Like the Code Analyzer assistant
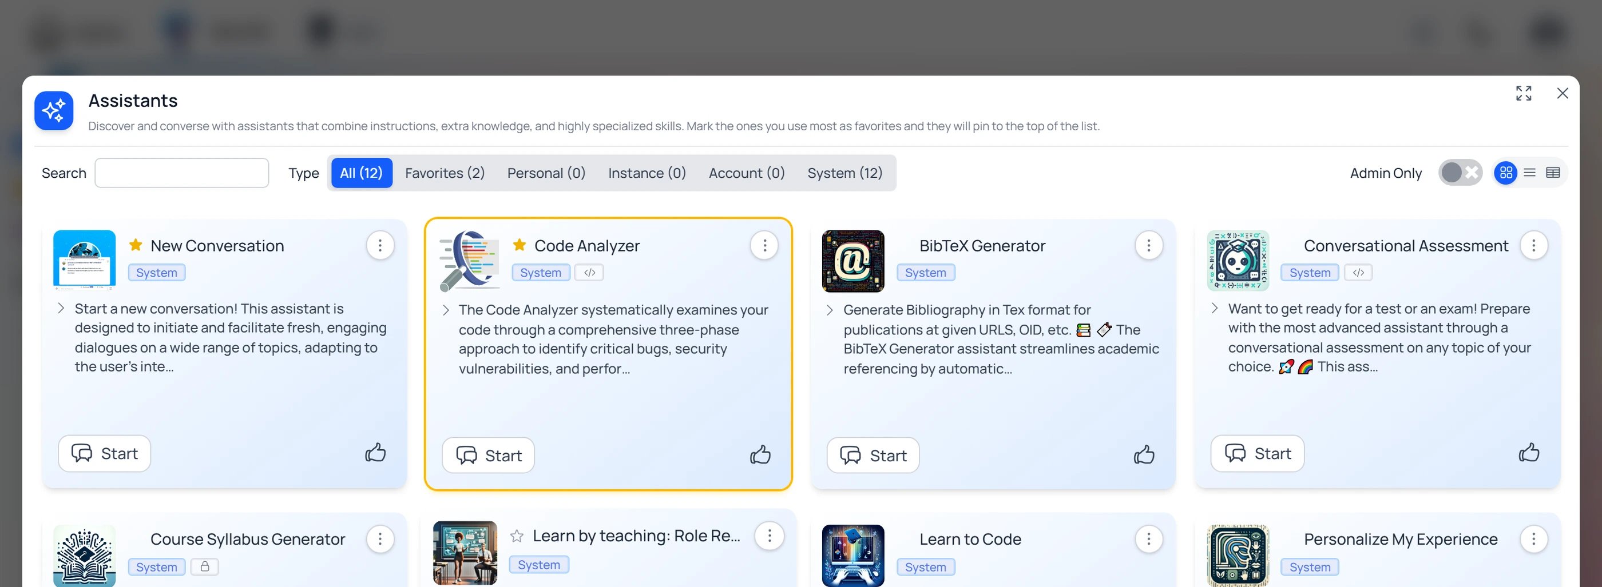The height and width of the screenshot is (587, 1602). pos(760,454)
